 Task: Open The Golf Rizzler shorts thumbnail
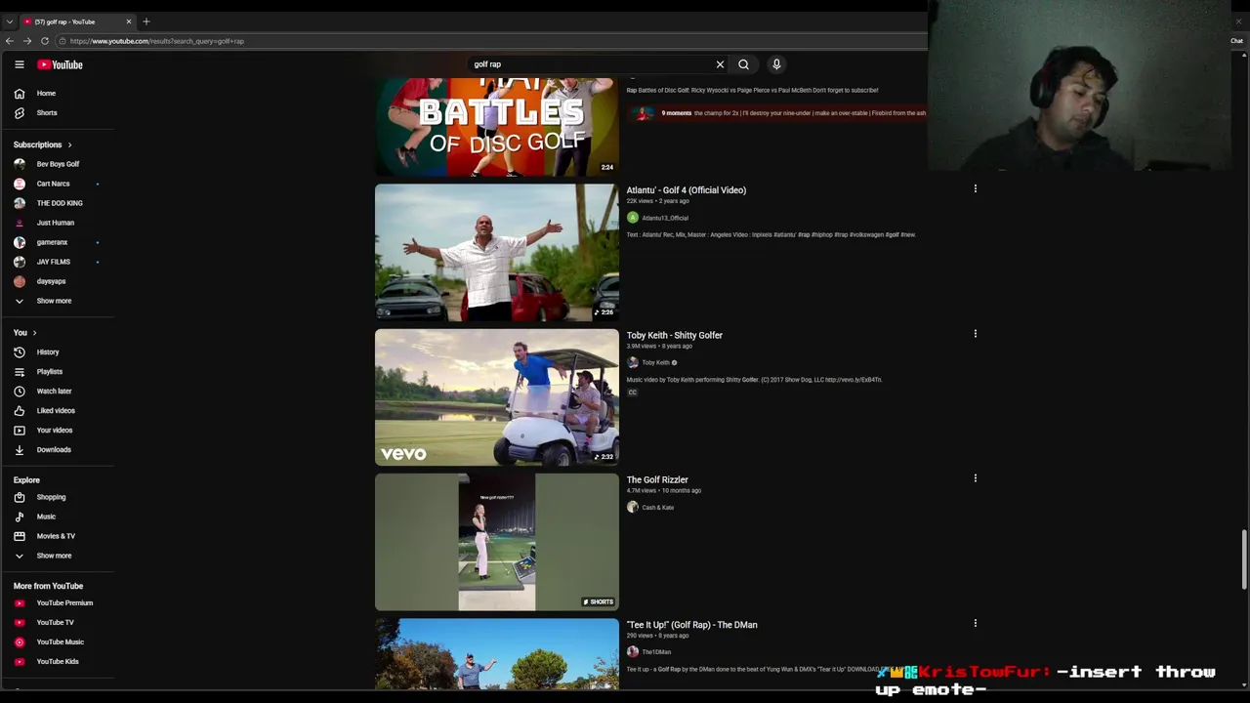(x=496, y=542)
